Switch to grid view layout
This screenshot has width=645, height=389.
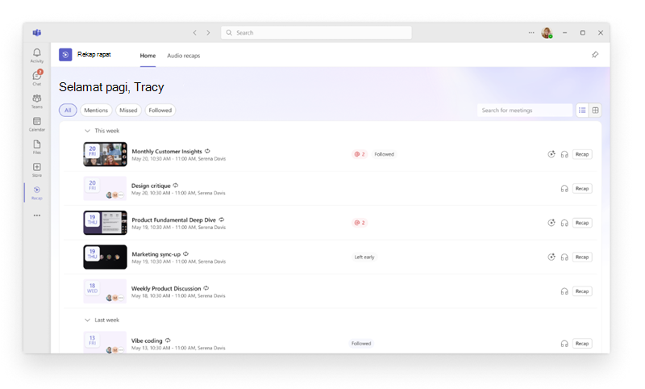pos(595,110)
